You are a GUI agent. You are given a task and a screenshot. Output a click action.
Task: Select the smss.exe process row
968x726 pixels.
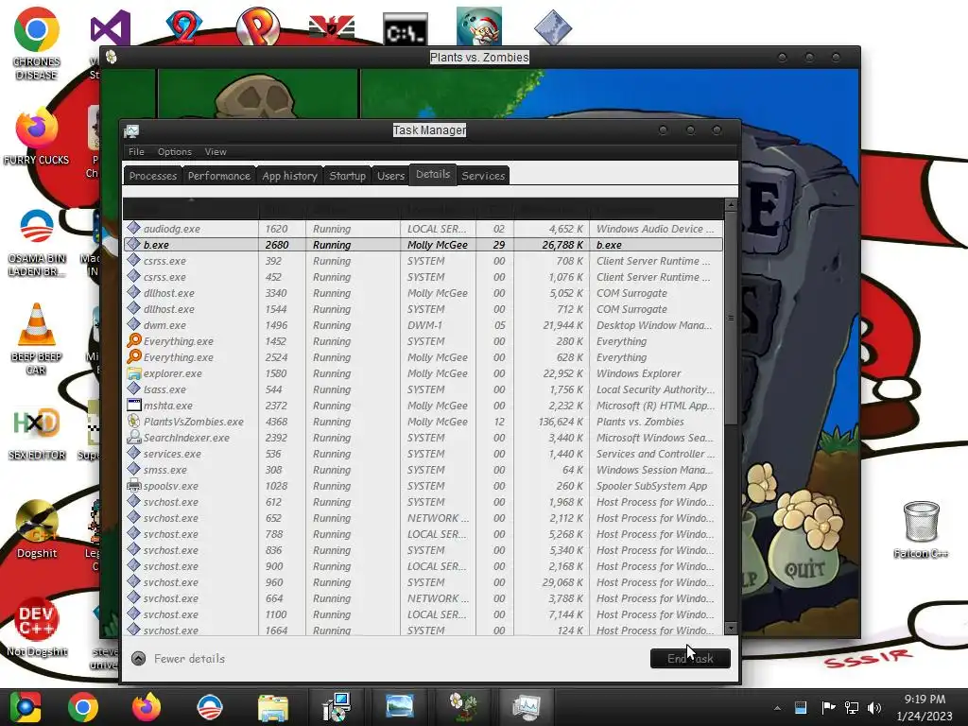click(423, 470)
